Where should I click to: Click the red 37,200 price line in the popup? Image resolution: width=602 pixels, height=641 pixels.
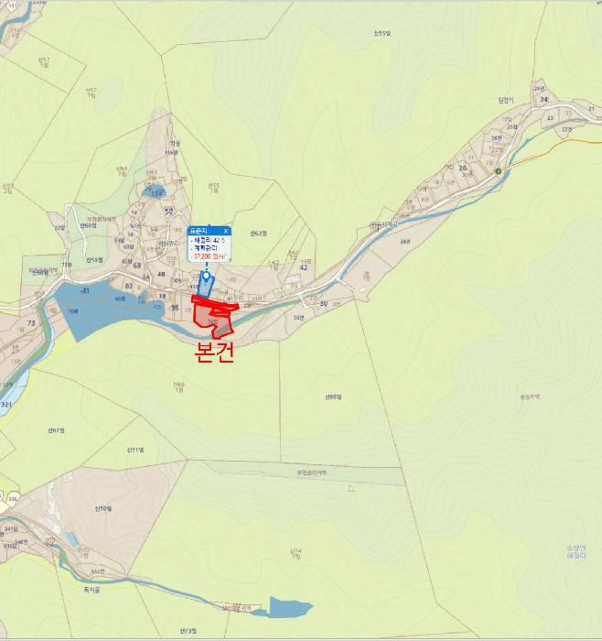coord(210,256)
